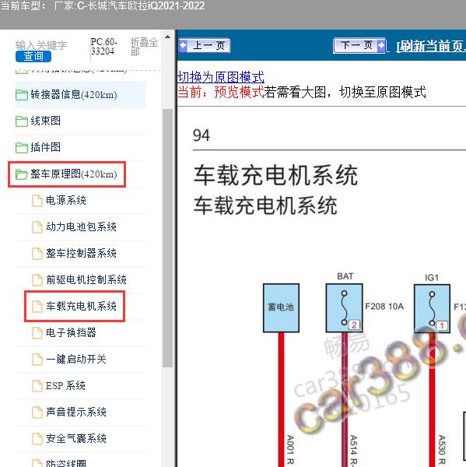Click the 刷新当前页 refresh link

tap(431, 46)
